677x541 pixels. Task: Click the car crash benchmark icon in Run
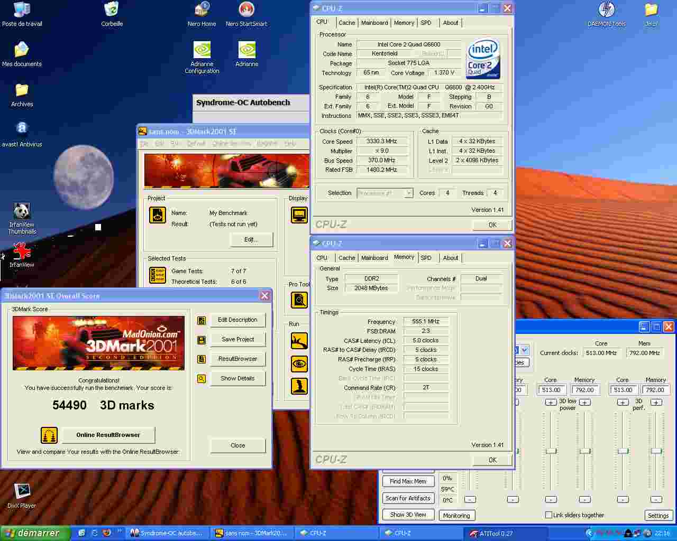point(299,341)
